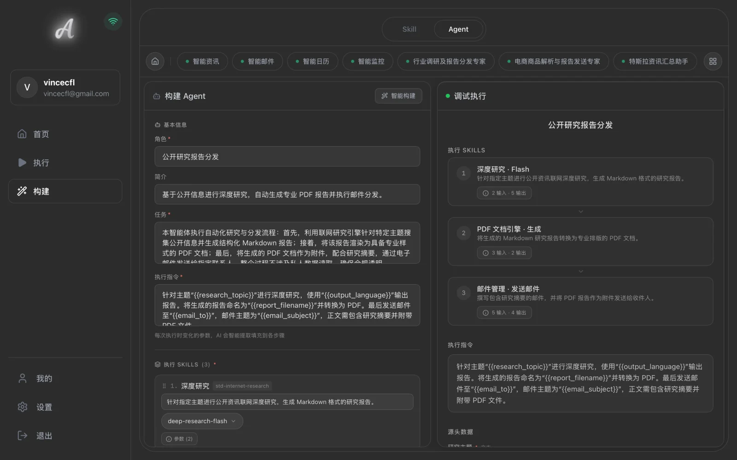Click the step number 1 badge for 深度研究
This screenshot has height=460, width=737.
(463, 173)
